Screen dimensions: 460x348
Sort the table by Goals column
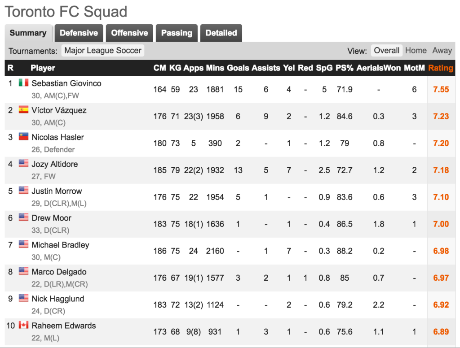(x=238, y=68)
